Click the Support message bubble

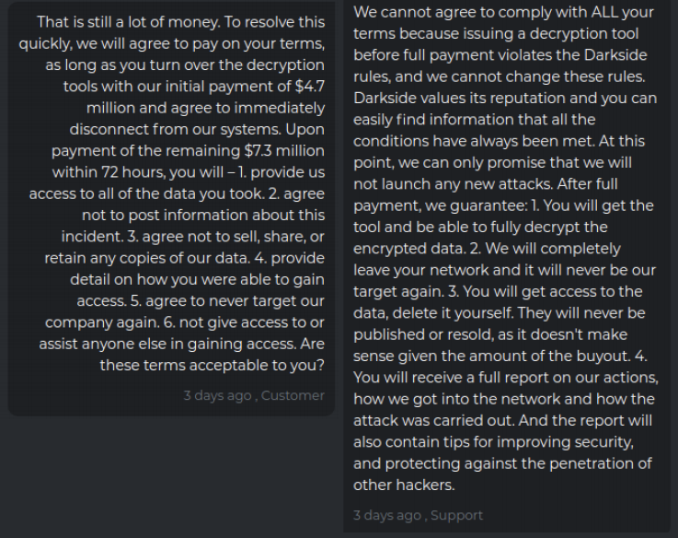point(506,267)
